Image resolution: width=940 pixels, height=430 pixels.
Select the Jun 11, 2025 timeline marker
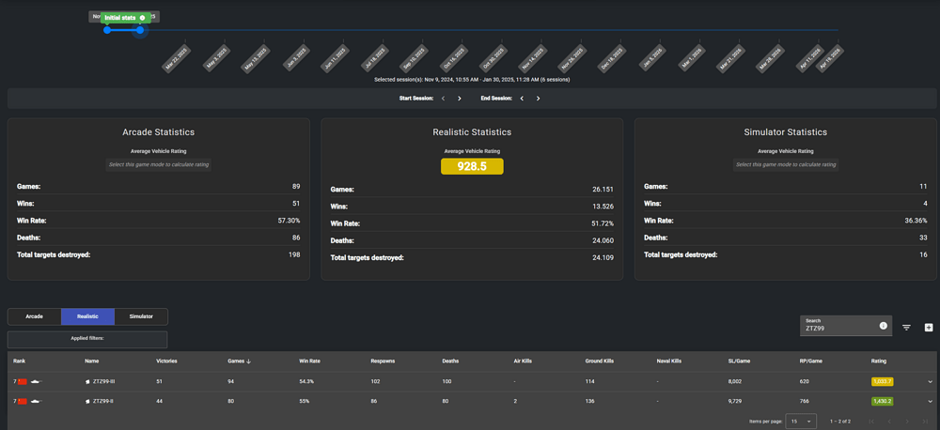click(335, 59)
